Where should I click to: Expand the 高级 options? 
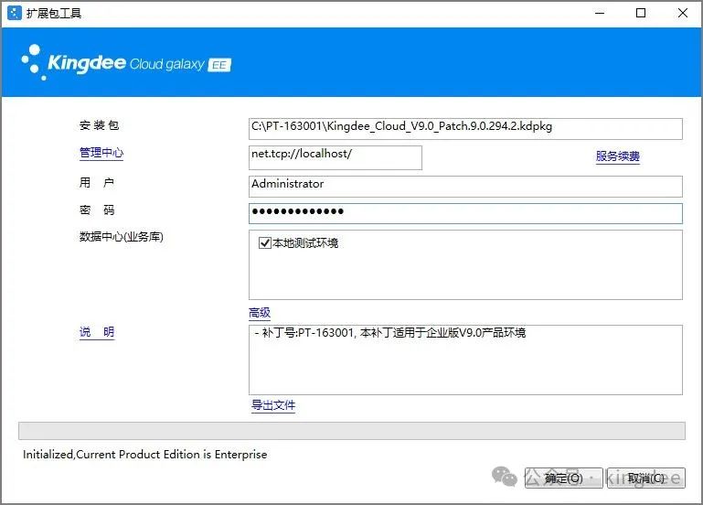click(x=260, y=313)
